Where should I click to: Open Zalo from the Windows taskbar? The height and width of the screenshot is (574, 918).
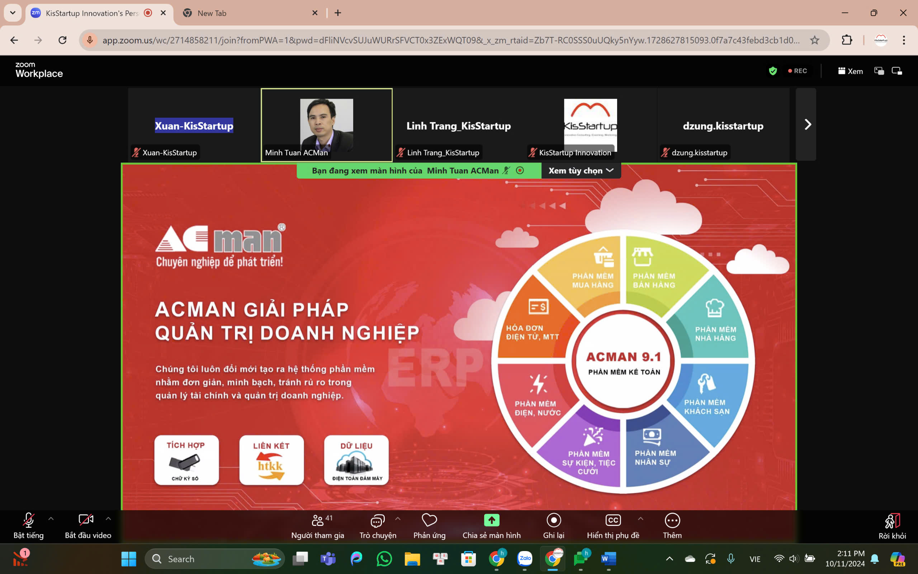(525, 559)
